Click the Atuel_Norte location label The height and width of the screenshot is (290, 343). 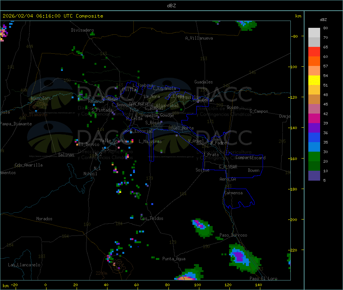[x=181, y=128]
